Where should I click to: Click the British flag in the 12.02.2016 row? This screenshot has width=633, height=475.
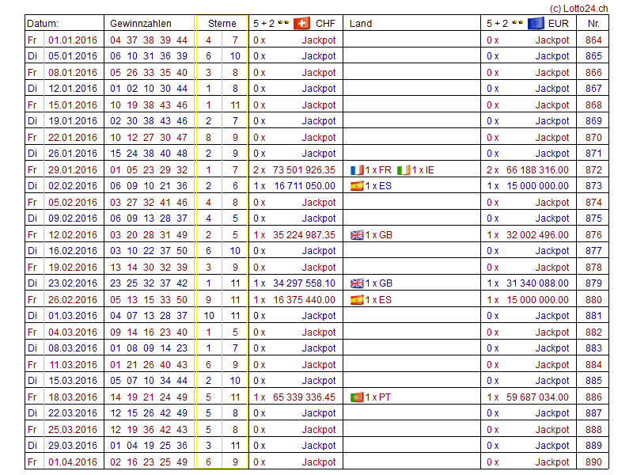[x=357, y=235]
